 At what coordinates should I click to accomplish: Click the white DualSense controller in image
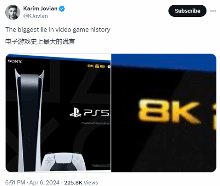point(63,162)
